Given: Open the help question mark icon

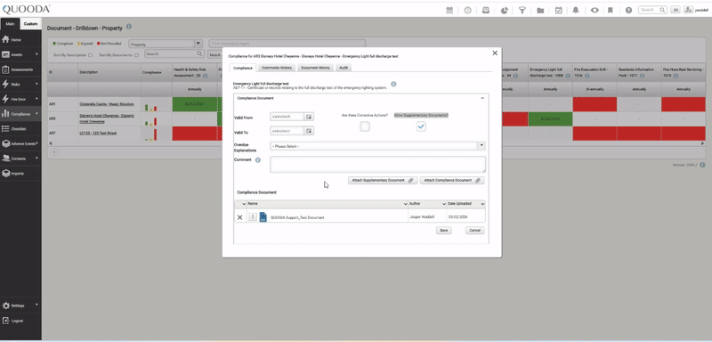Looking at the screenshot, I should point(628,10).
